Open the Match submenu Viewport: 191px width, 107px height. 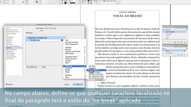pos(75,72)
